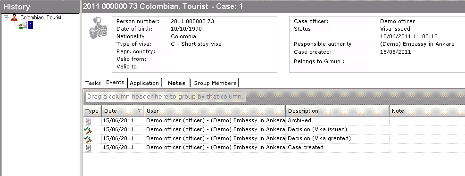The image size is (465, 176).
Task: Click the User column header
Action: 215,111
